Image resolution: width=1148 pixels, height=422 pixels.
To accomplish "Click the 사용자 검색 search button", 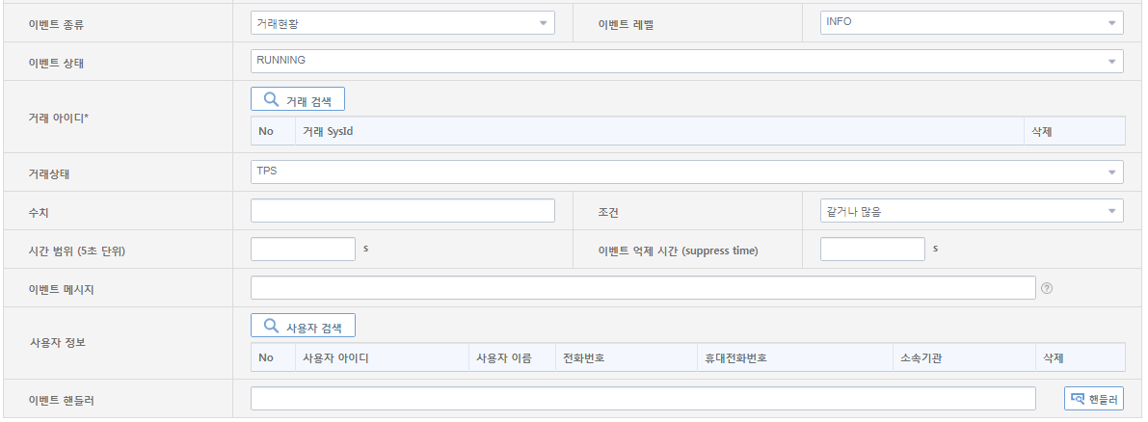I will pos(303,327).
